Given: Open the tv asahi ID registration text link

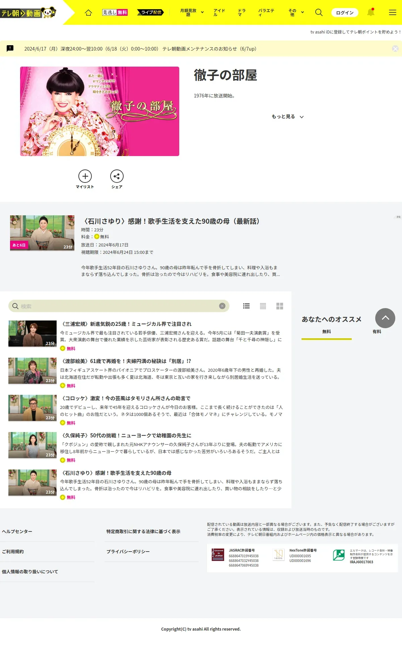Looking at the screenshot, I should tap(355, 32).
